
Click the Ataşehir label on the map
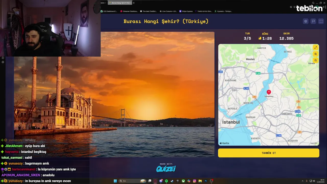[293, 141]
